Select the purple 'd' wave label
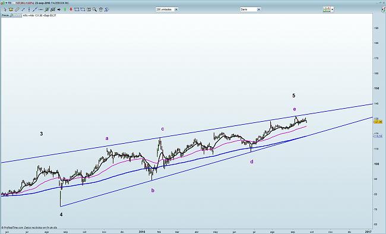This screenshot has width=386, height=234. tap(252, 162)
